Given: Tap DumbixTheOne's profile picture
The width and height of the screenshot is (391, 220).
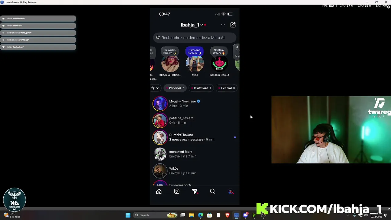Looking at the screenshot, I should click(160, 137).
